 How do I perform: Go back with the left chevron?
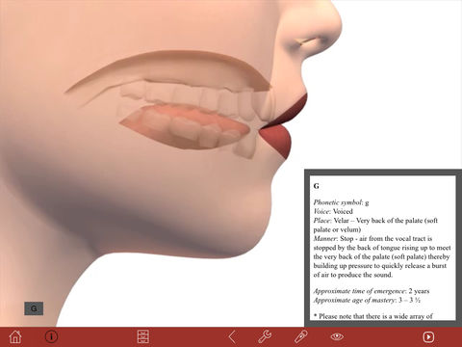[x=233, y=336]
